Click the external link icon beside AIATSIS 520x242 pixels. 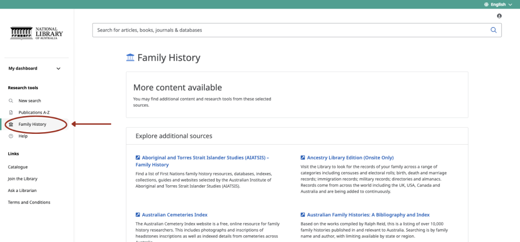click(138, 158)
